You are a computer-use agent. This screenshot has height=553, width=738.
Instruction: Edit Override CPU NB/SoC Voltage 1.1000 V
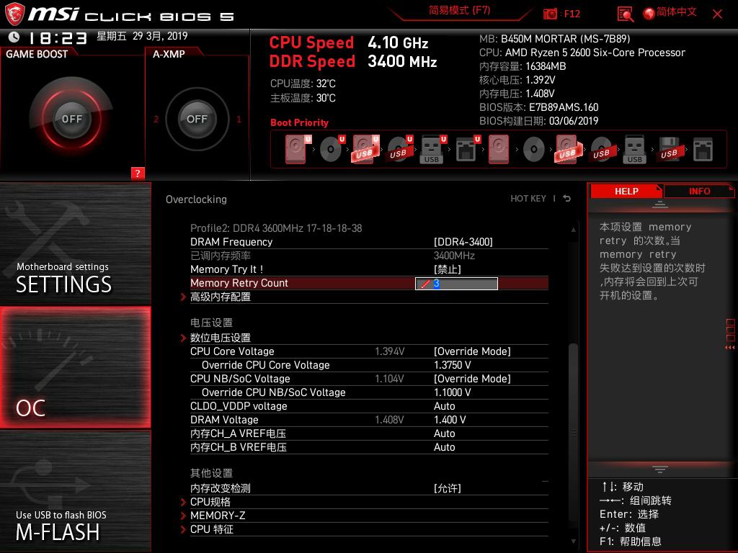(453, 392)
